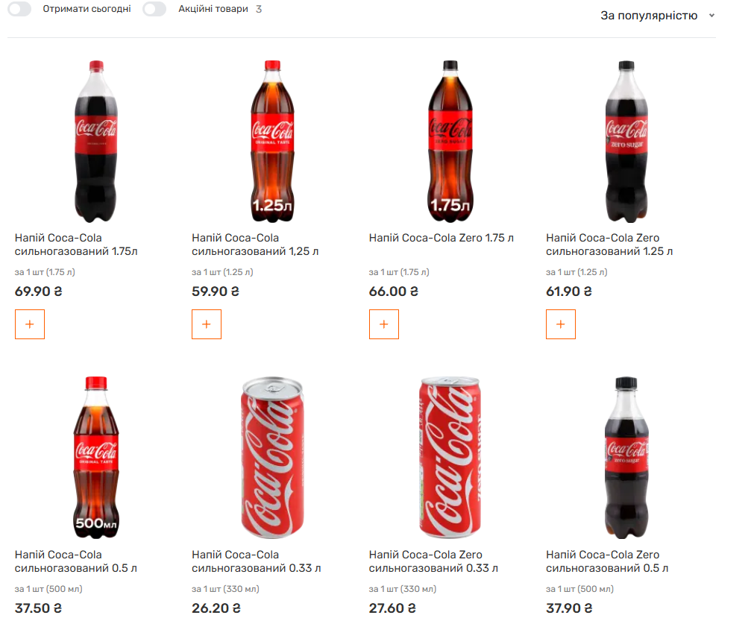Open Напій Coca-Cola Zero 1.75 л title
The height and width of the screenshot is (621, 751).
click(441, 238)
